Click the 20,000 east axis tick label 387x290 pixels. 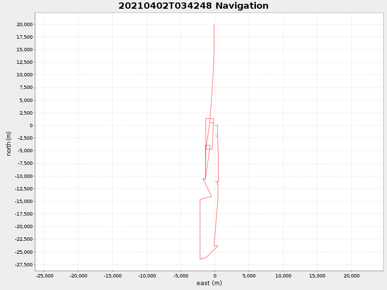tap(352, 276)
